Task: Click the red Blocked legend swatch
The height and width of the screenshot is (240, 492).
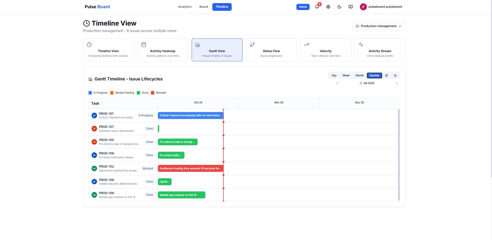Action: [x=153, y=93]
